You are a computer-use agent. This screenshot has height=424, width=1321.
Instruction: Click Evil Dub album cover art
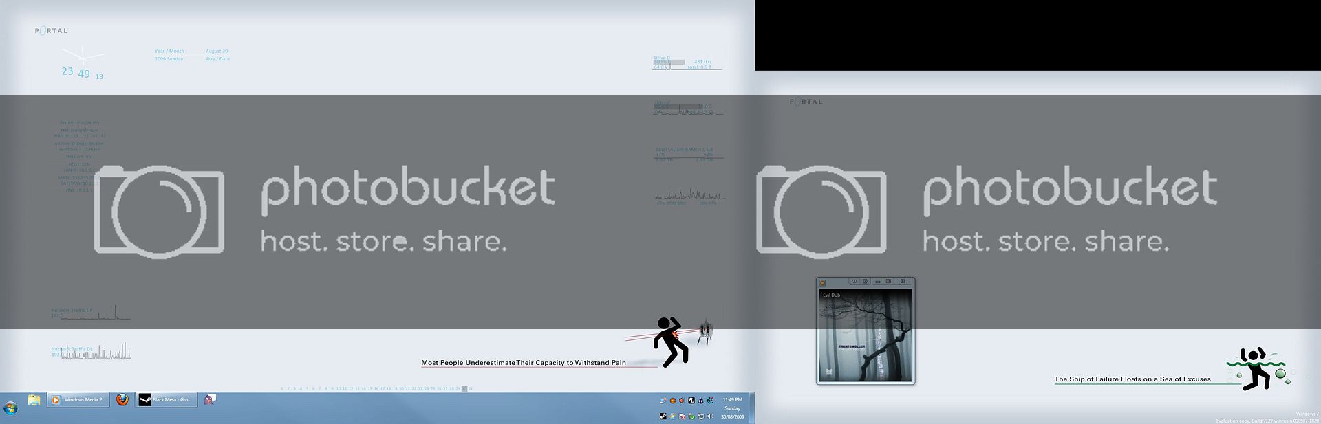coord(866,335)
